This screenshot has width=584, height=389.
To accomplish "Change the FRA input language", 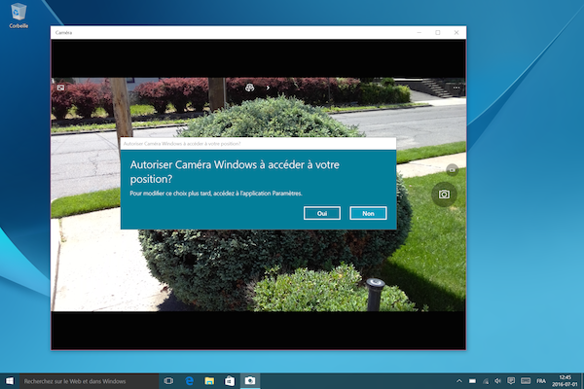I will point(541,381).
